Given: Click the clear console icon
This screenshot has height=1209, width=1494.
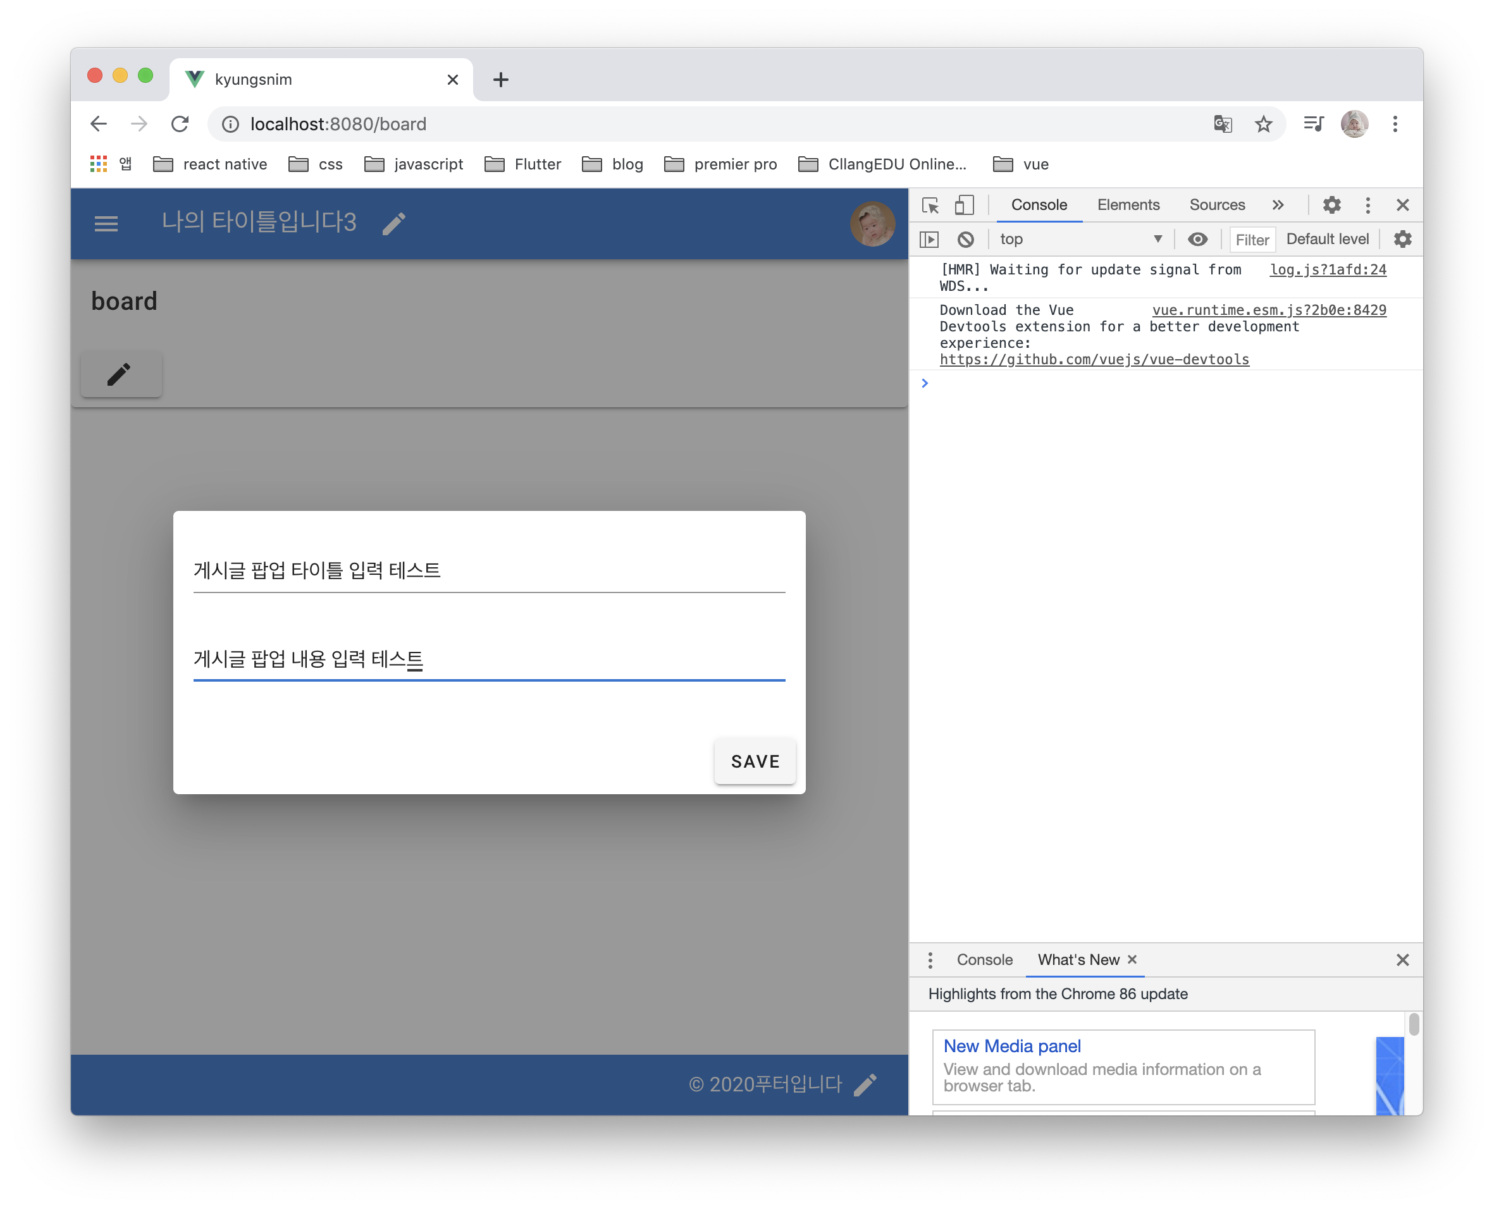Looking at the screenshot, I should [965, 240].
